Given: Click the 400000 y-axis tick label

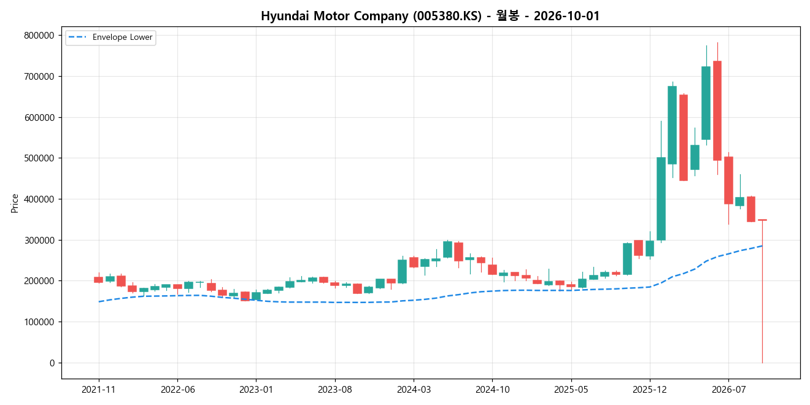Looking at the screenshot, I should [39, 199].
